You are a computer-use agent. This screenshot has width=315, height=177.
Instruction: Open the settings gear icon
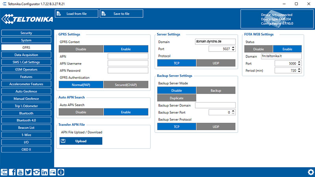[x=310, y=172]
